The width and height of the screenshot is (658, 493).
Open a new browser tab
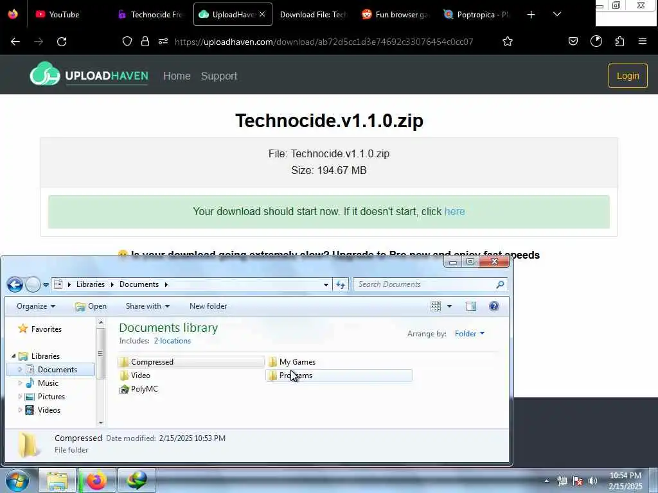pyautogui.click(x=531, y=15)
